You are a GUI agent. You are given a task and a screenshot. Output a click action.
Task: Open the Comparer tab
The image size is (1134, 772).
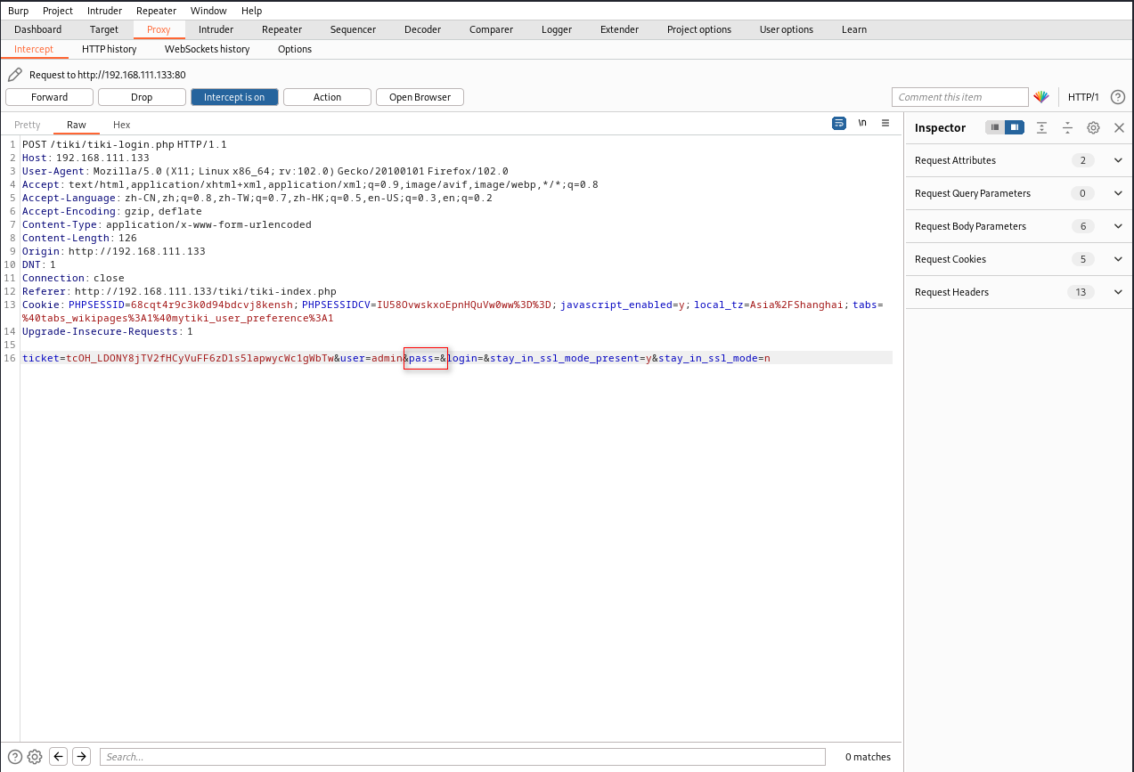click(491, 29)
